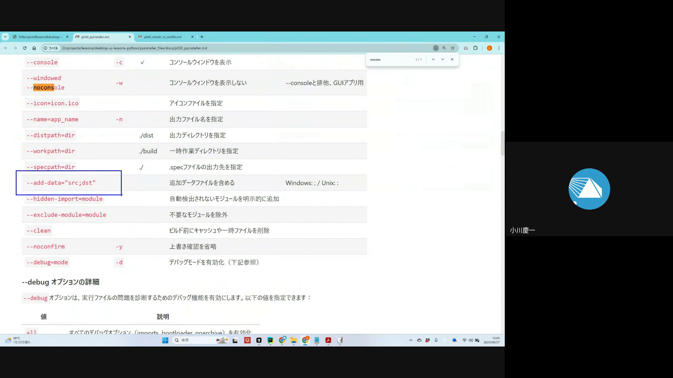Show hidden system tray icons chevron
The width and height of the screenshot is (673, 378).
tap(411, 340)
